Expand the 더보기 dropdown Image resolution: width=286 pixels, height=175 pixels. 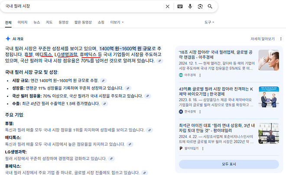pos(117,22)
